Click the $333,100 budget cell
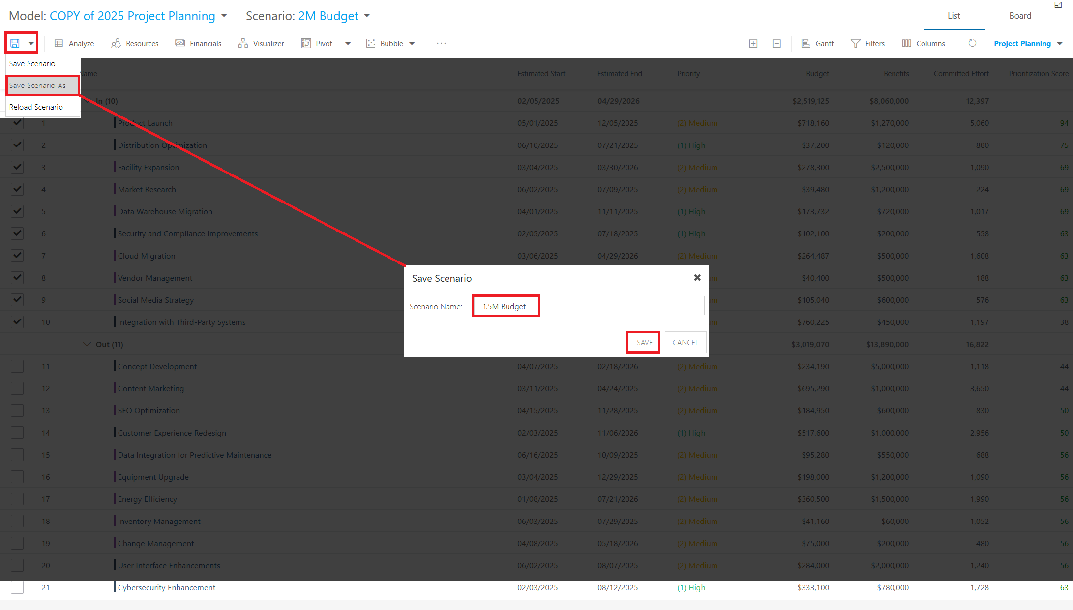The height and width of the screenshot is (610, 1073). (813, 587)
